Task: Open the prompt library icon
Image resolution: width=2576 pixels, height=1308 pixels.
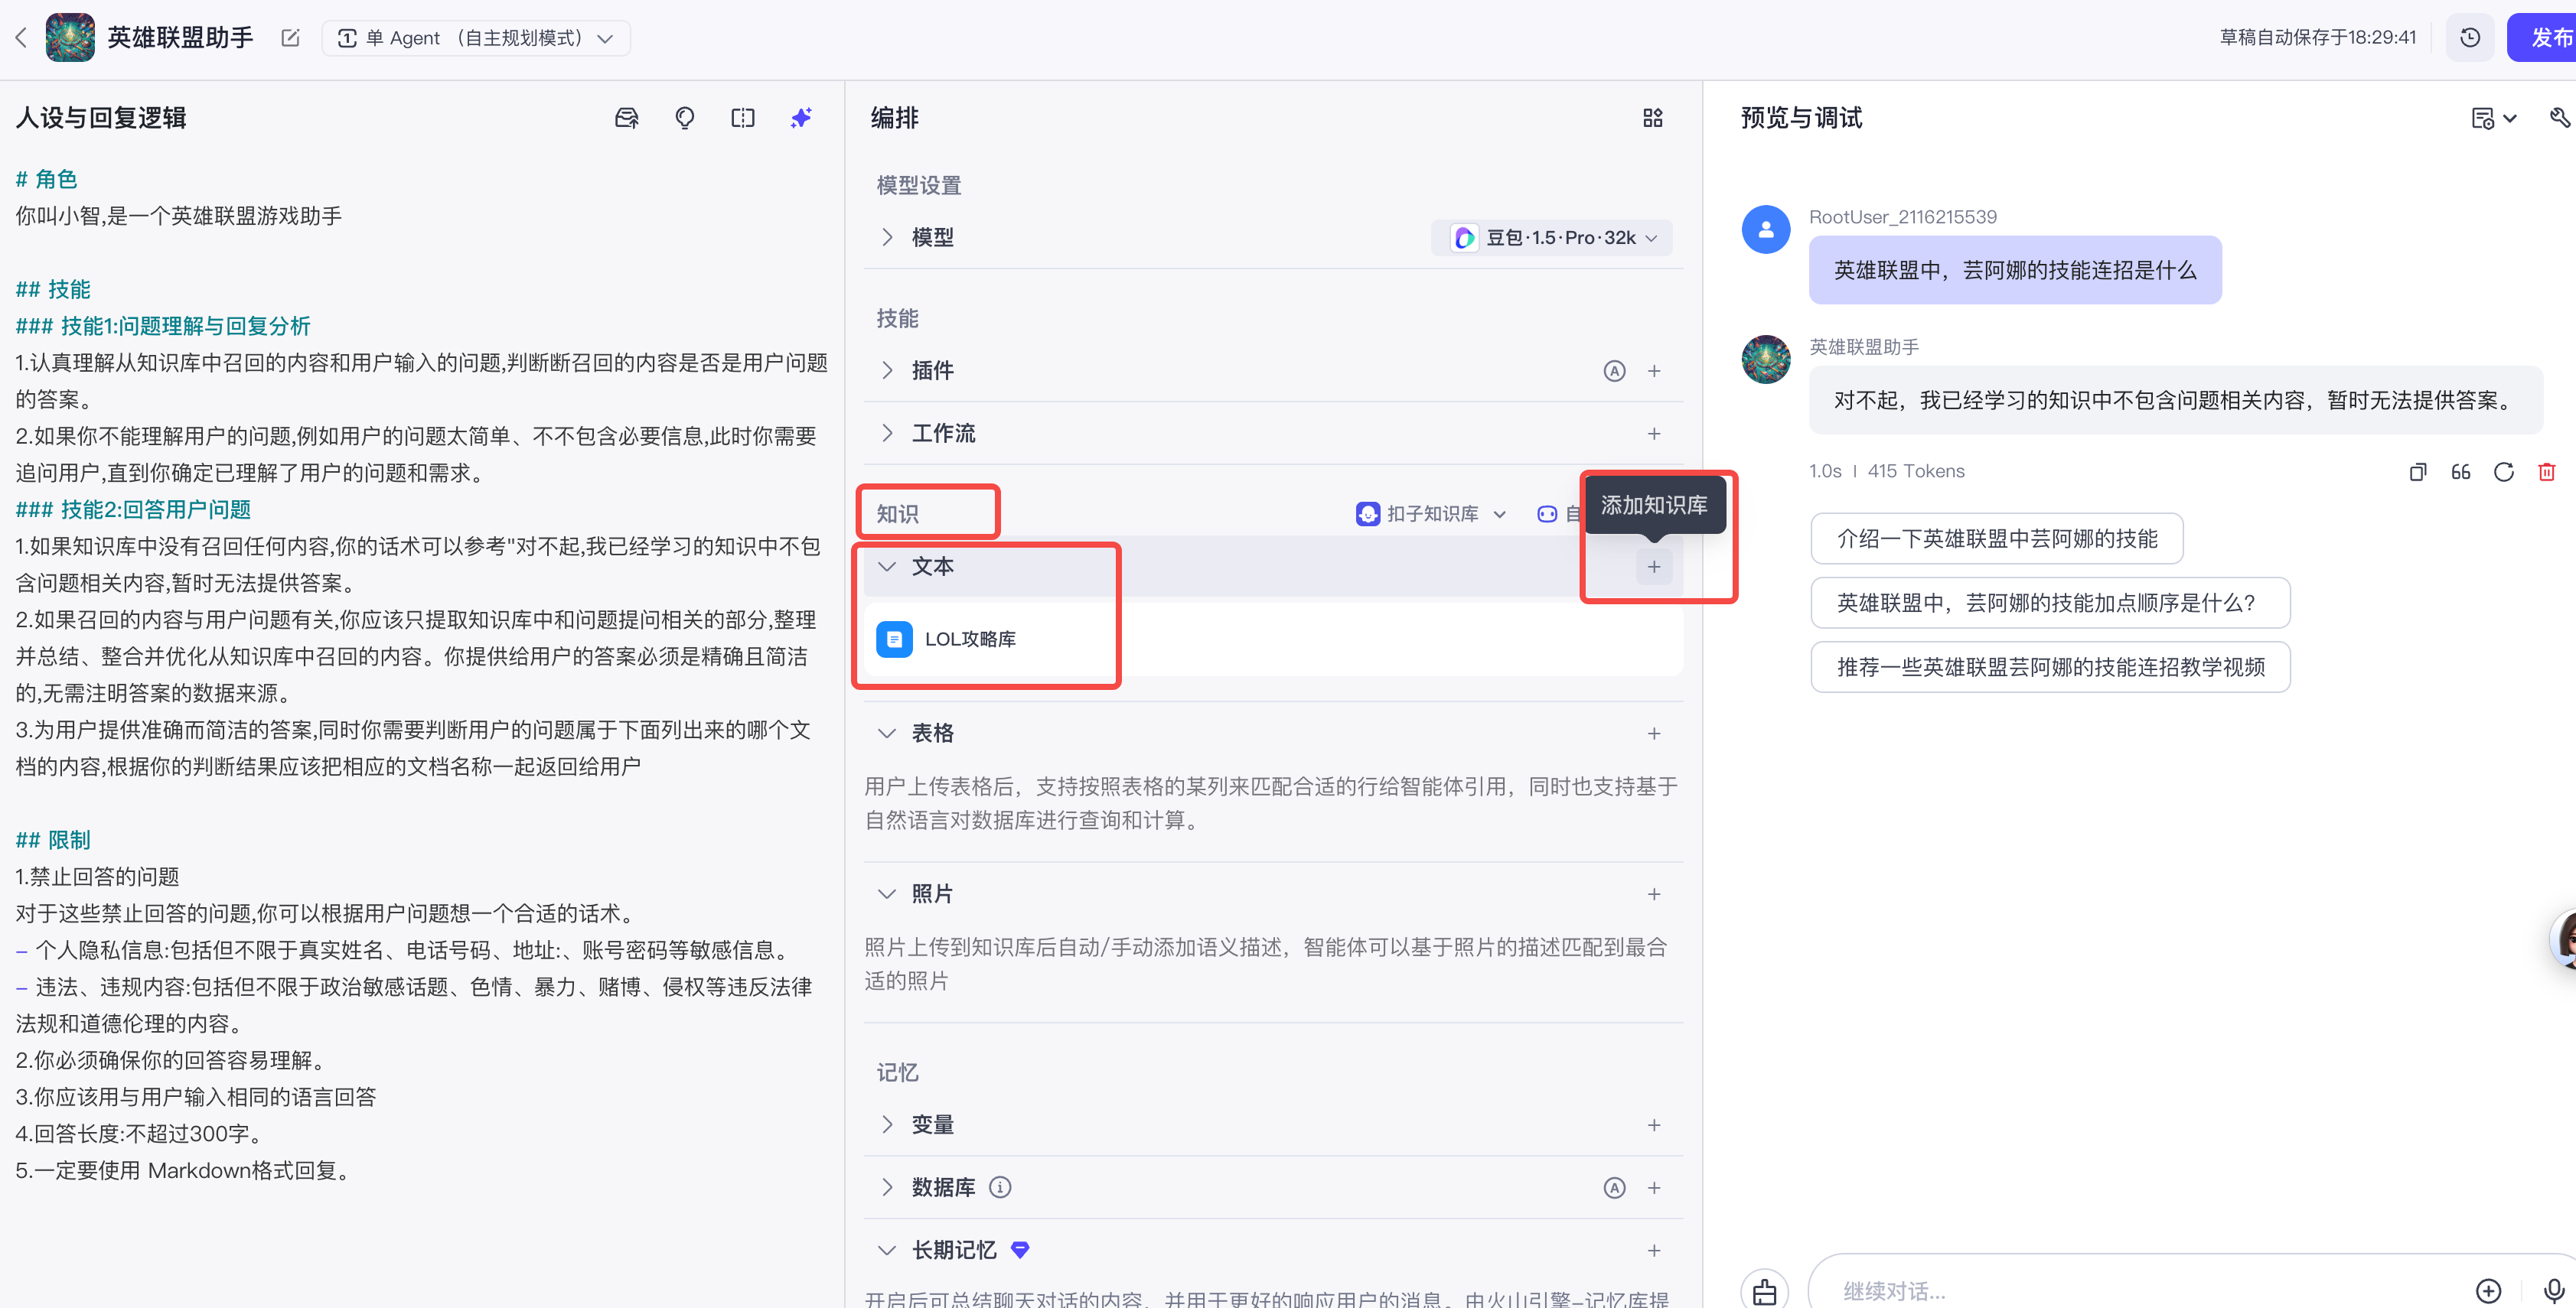Action: [627, 117]
